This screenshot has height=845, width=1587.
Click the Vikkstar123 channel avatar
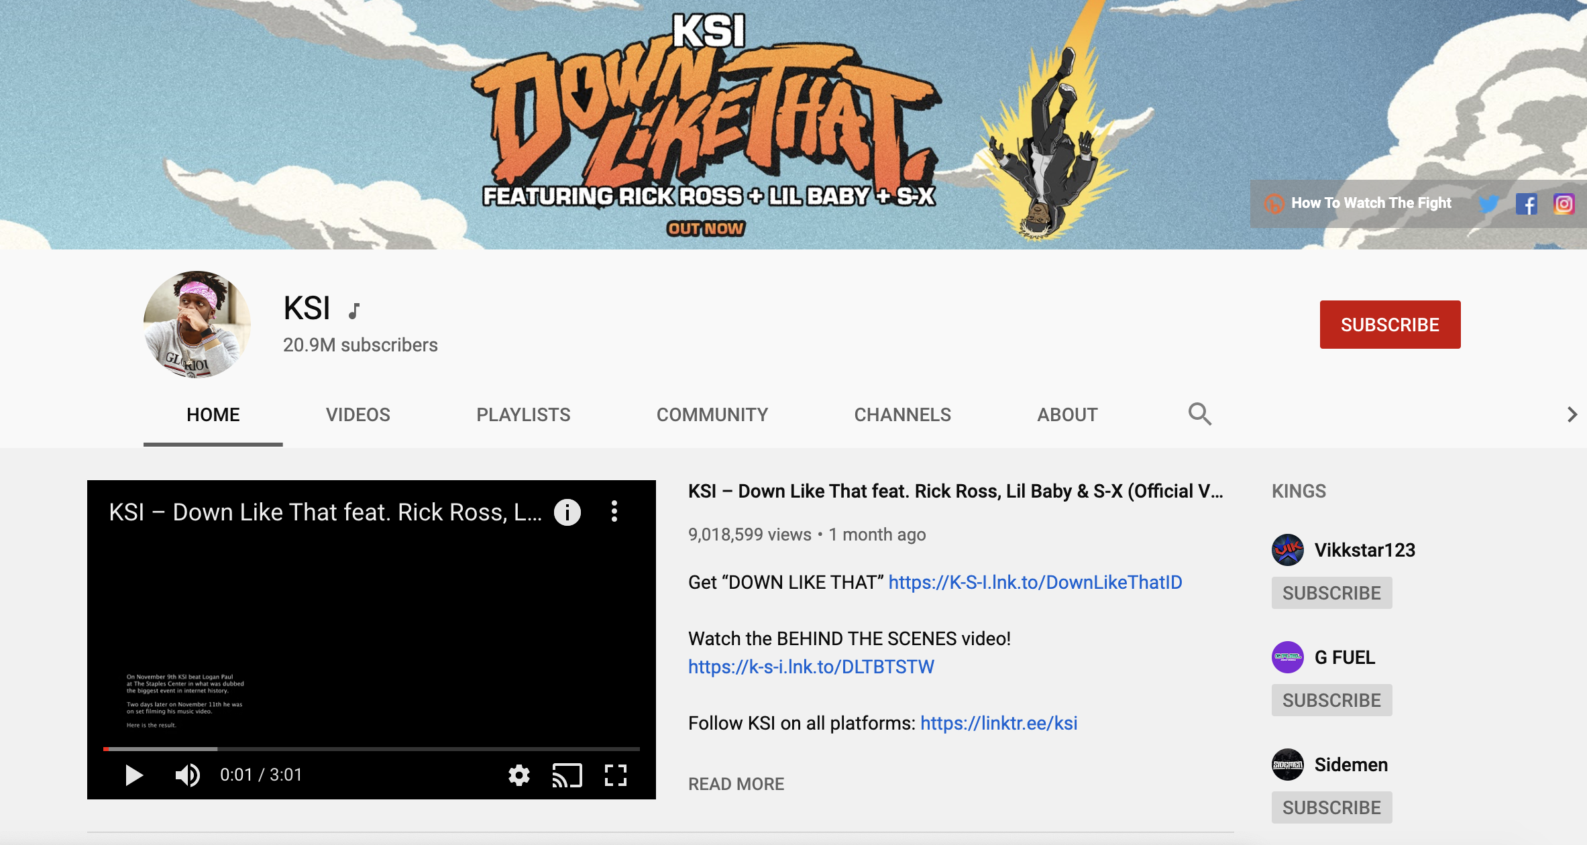tap(1288, 550)
